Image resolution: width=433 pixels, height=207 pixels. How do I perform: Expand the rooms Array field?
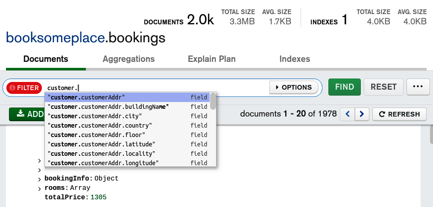tap(40, 188)
